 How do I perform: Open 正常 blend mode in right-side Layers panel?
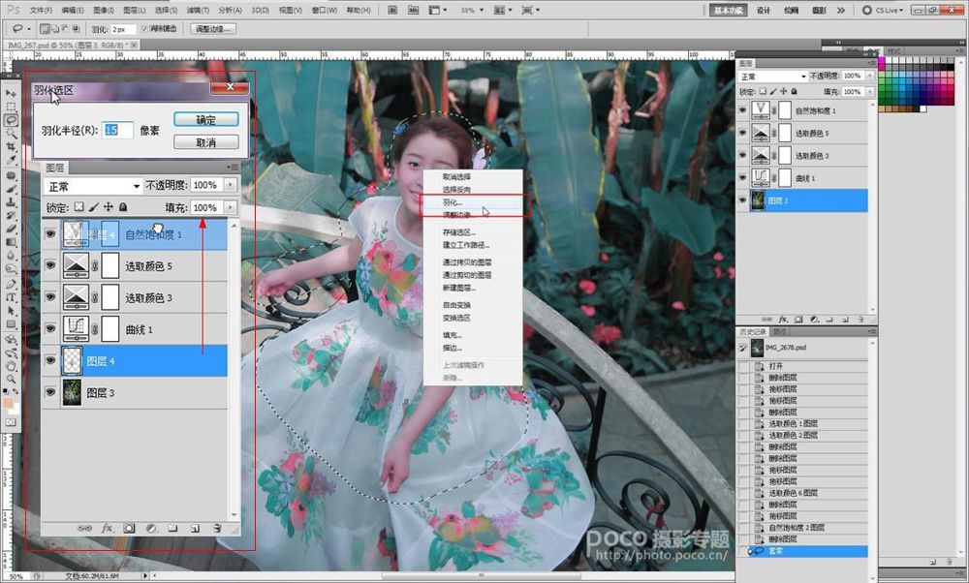tap(773, 76)
